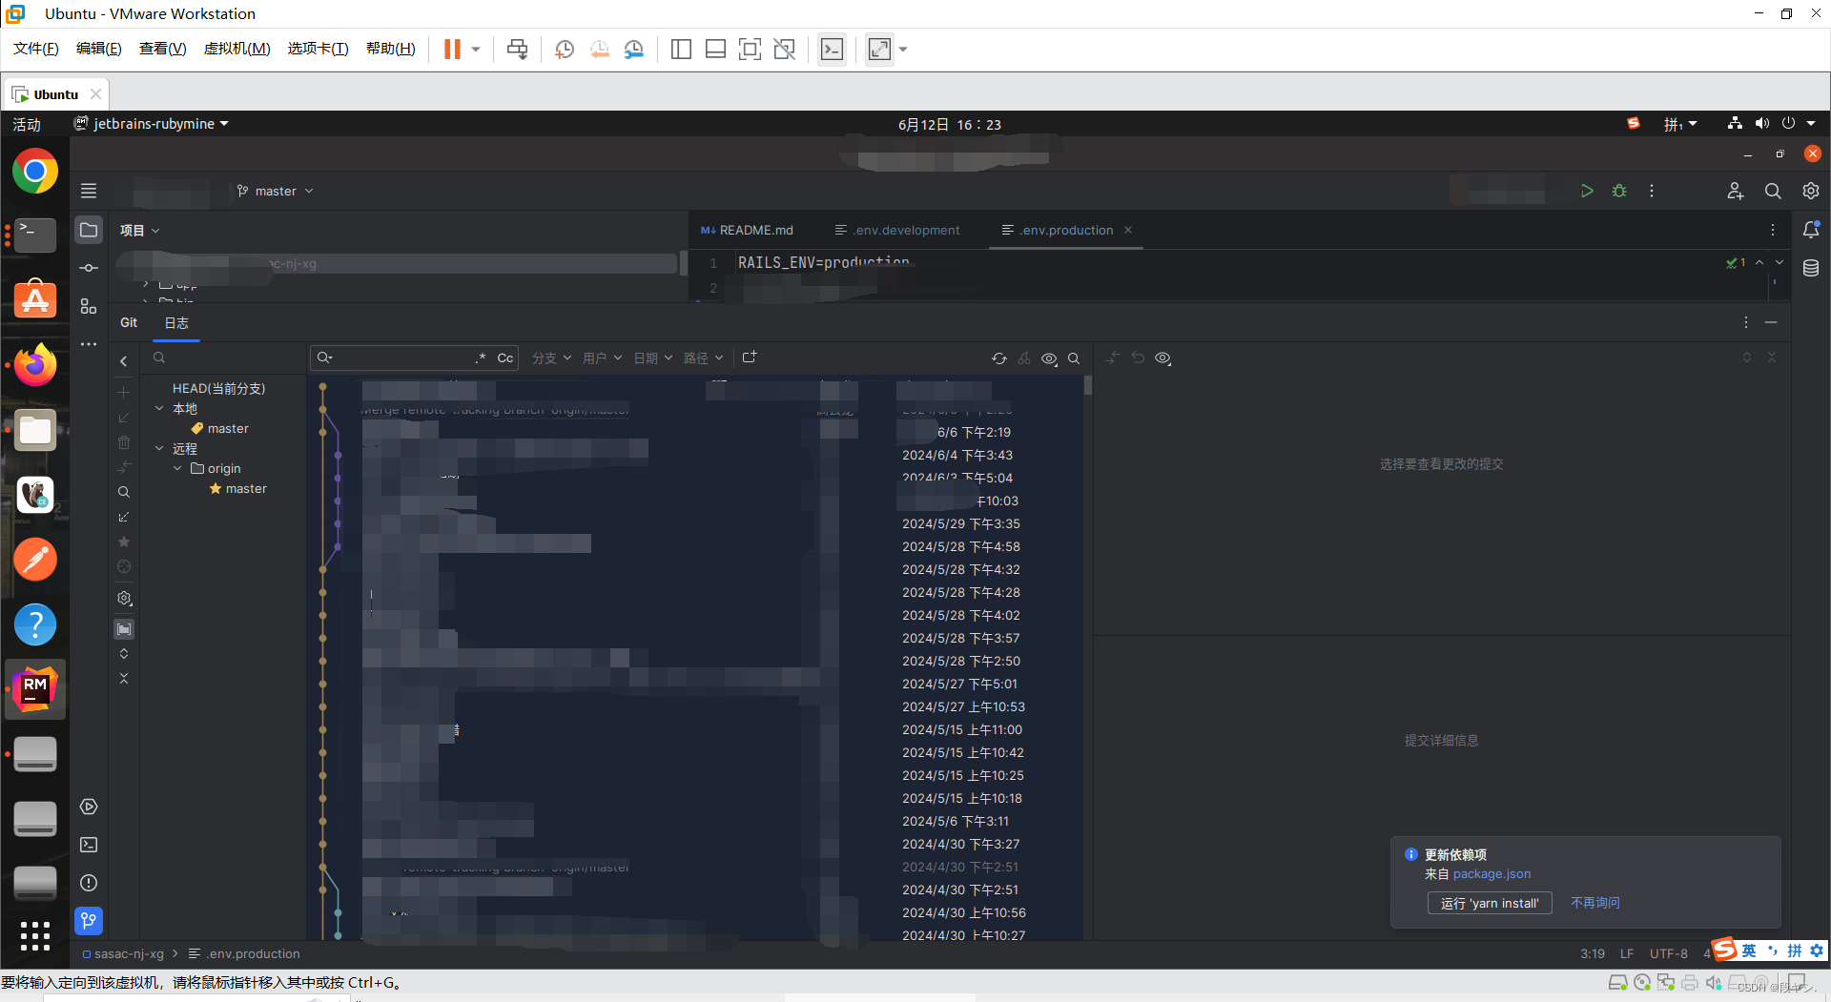1831x1002 pixels.
Task: Open IDE Settings gear icon top right
Action: 1811,191
